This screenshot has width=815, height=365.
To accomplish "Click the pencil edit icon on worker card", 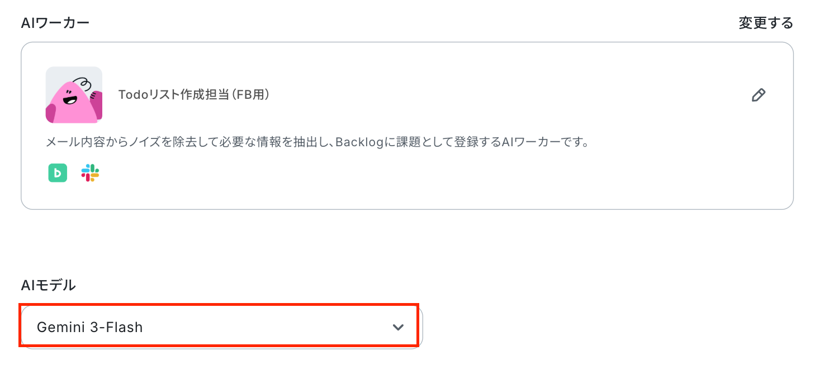I will coord(758,95).
